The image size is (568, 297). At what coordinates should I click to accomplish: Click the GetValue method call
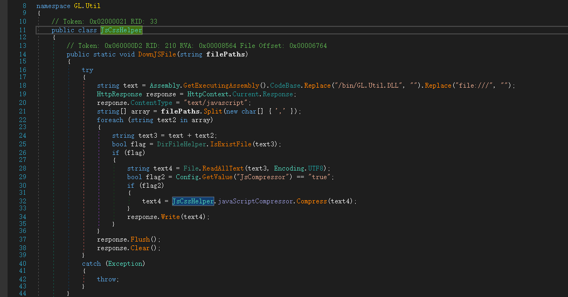point(217,177)
